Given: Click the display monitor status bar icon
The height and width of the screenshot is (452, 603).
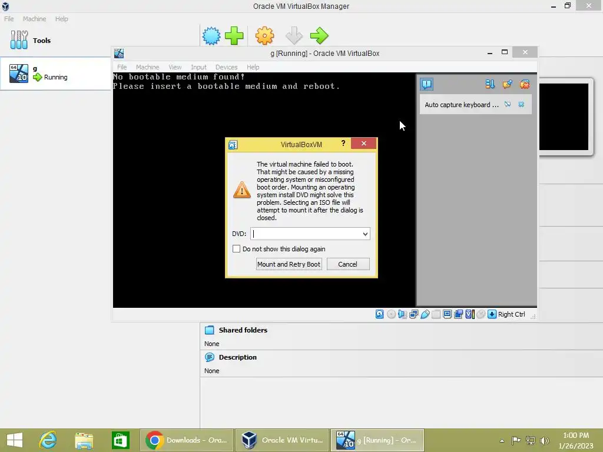Looking at the screenshot, I should point(448,314).
